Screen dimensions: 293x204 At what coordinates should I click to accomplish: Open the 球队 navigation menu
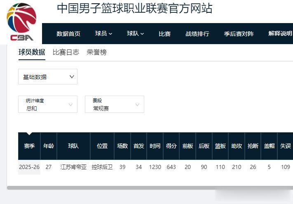pos(136,34)
